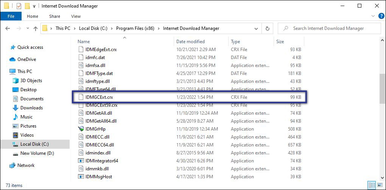Select the IDMGetAll.dll file icon
The height and width of the screenshot is (190, 386).
point(81,113)
